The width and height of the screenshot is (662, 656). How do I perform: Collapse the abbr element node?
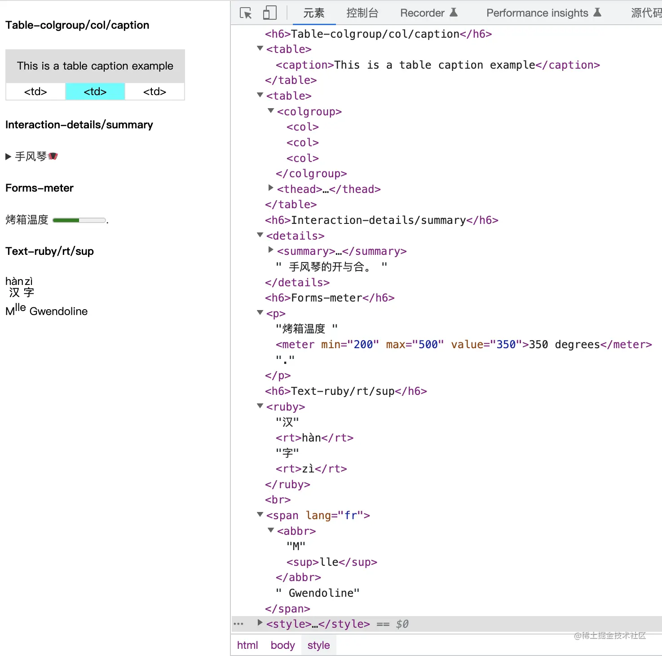(x=271, y=530)
